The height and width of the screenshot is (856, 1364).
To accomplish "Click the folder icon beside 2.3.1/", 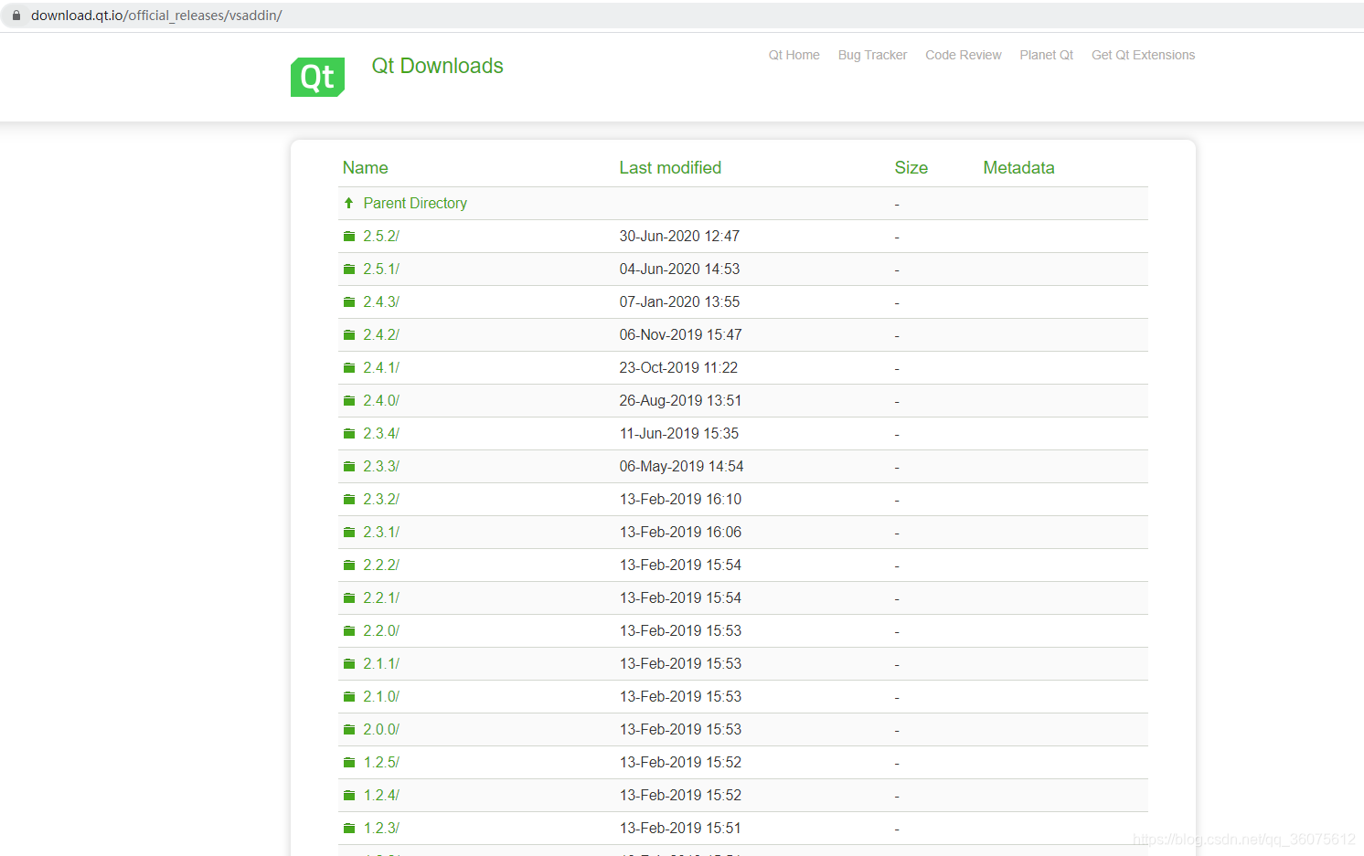I will [x=349, y=533].
